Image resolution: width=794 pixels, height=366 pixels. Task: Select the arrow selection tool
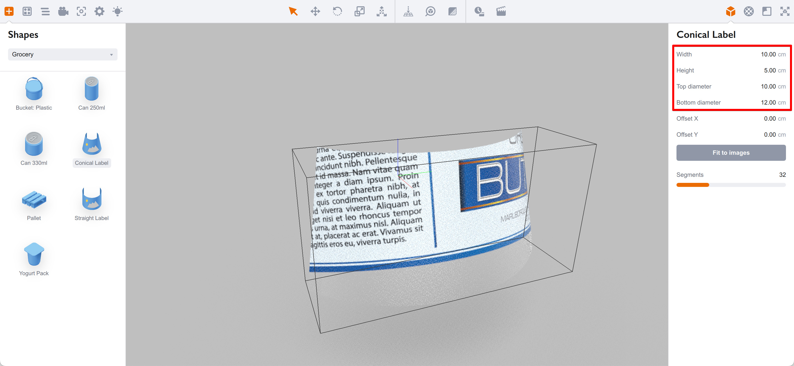(293, 11)
